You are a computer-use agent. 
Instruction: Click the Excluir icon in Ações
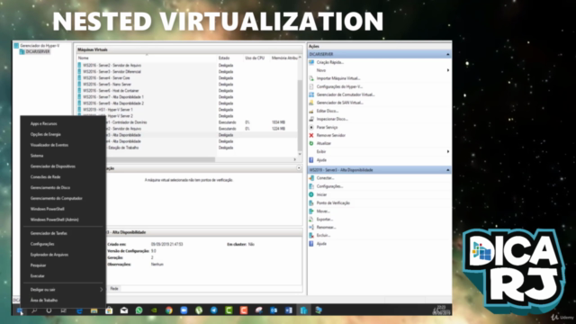311,235
